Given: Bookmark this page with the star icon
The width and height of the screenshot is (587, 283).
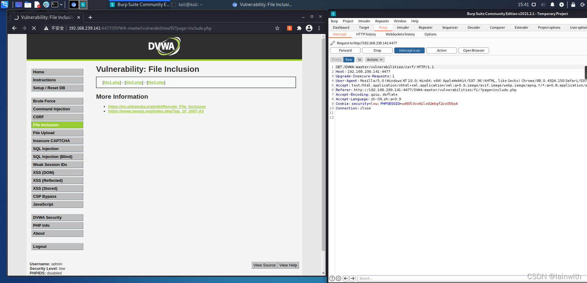Looking at the screenshot, I should [277, 28].
